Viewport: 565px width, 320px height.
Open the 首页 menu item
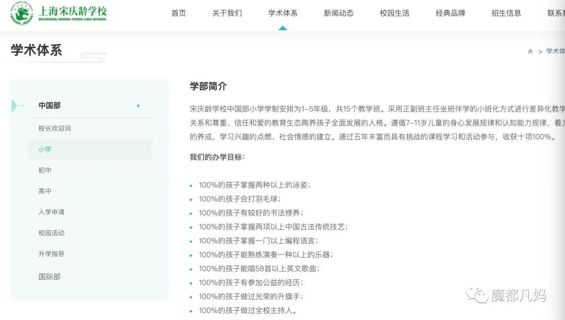click(x=178, y=13)
